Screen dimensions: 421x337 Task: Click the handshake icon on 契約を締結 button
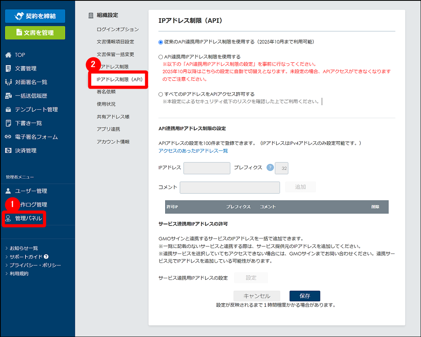[x=19, y=16]
